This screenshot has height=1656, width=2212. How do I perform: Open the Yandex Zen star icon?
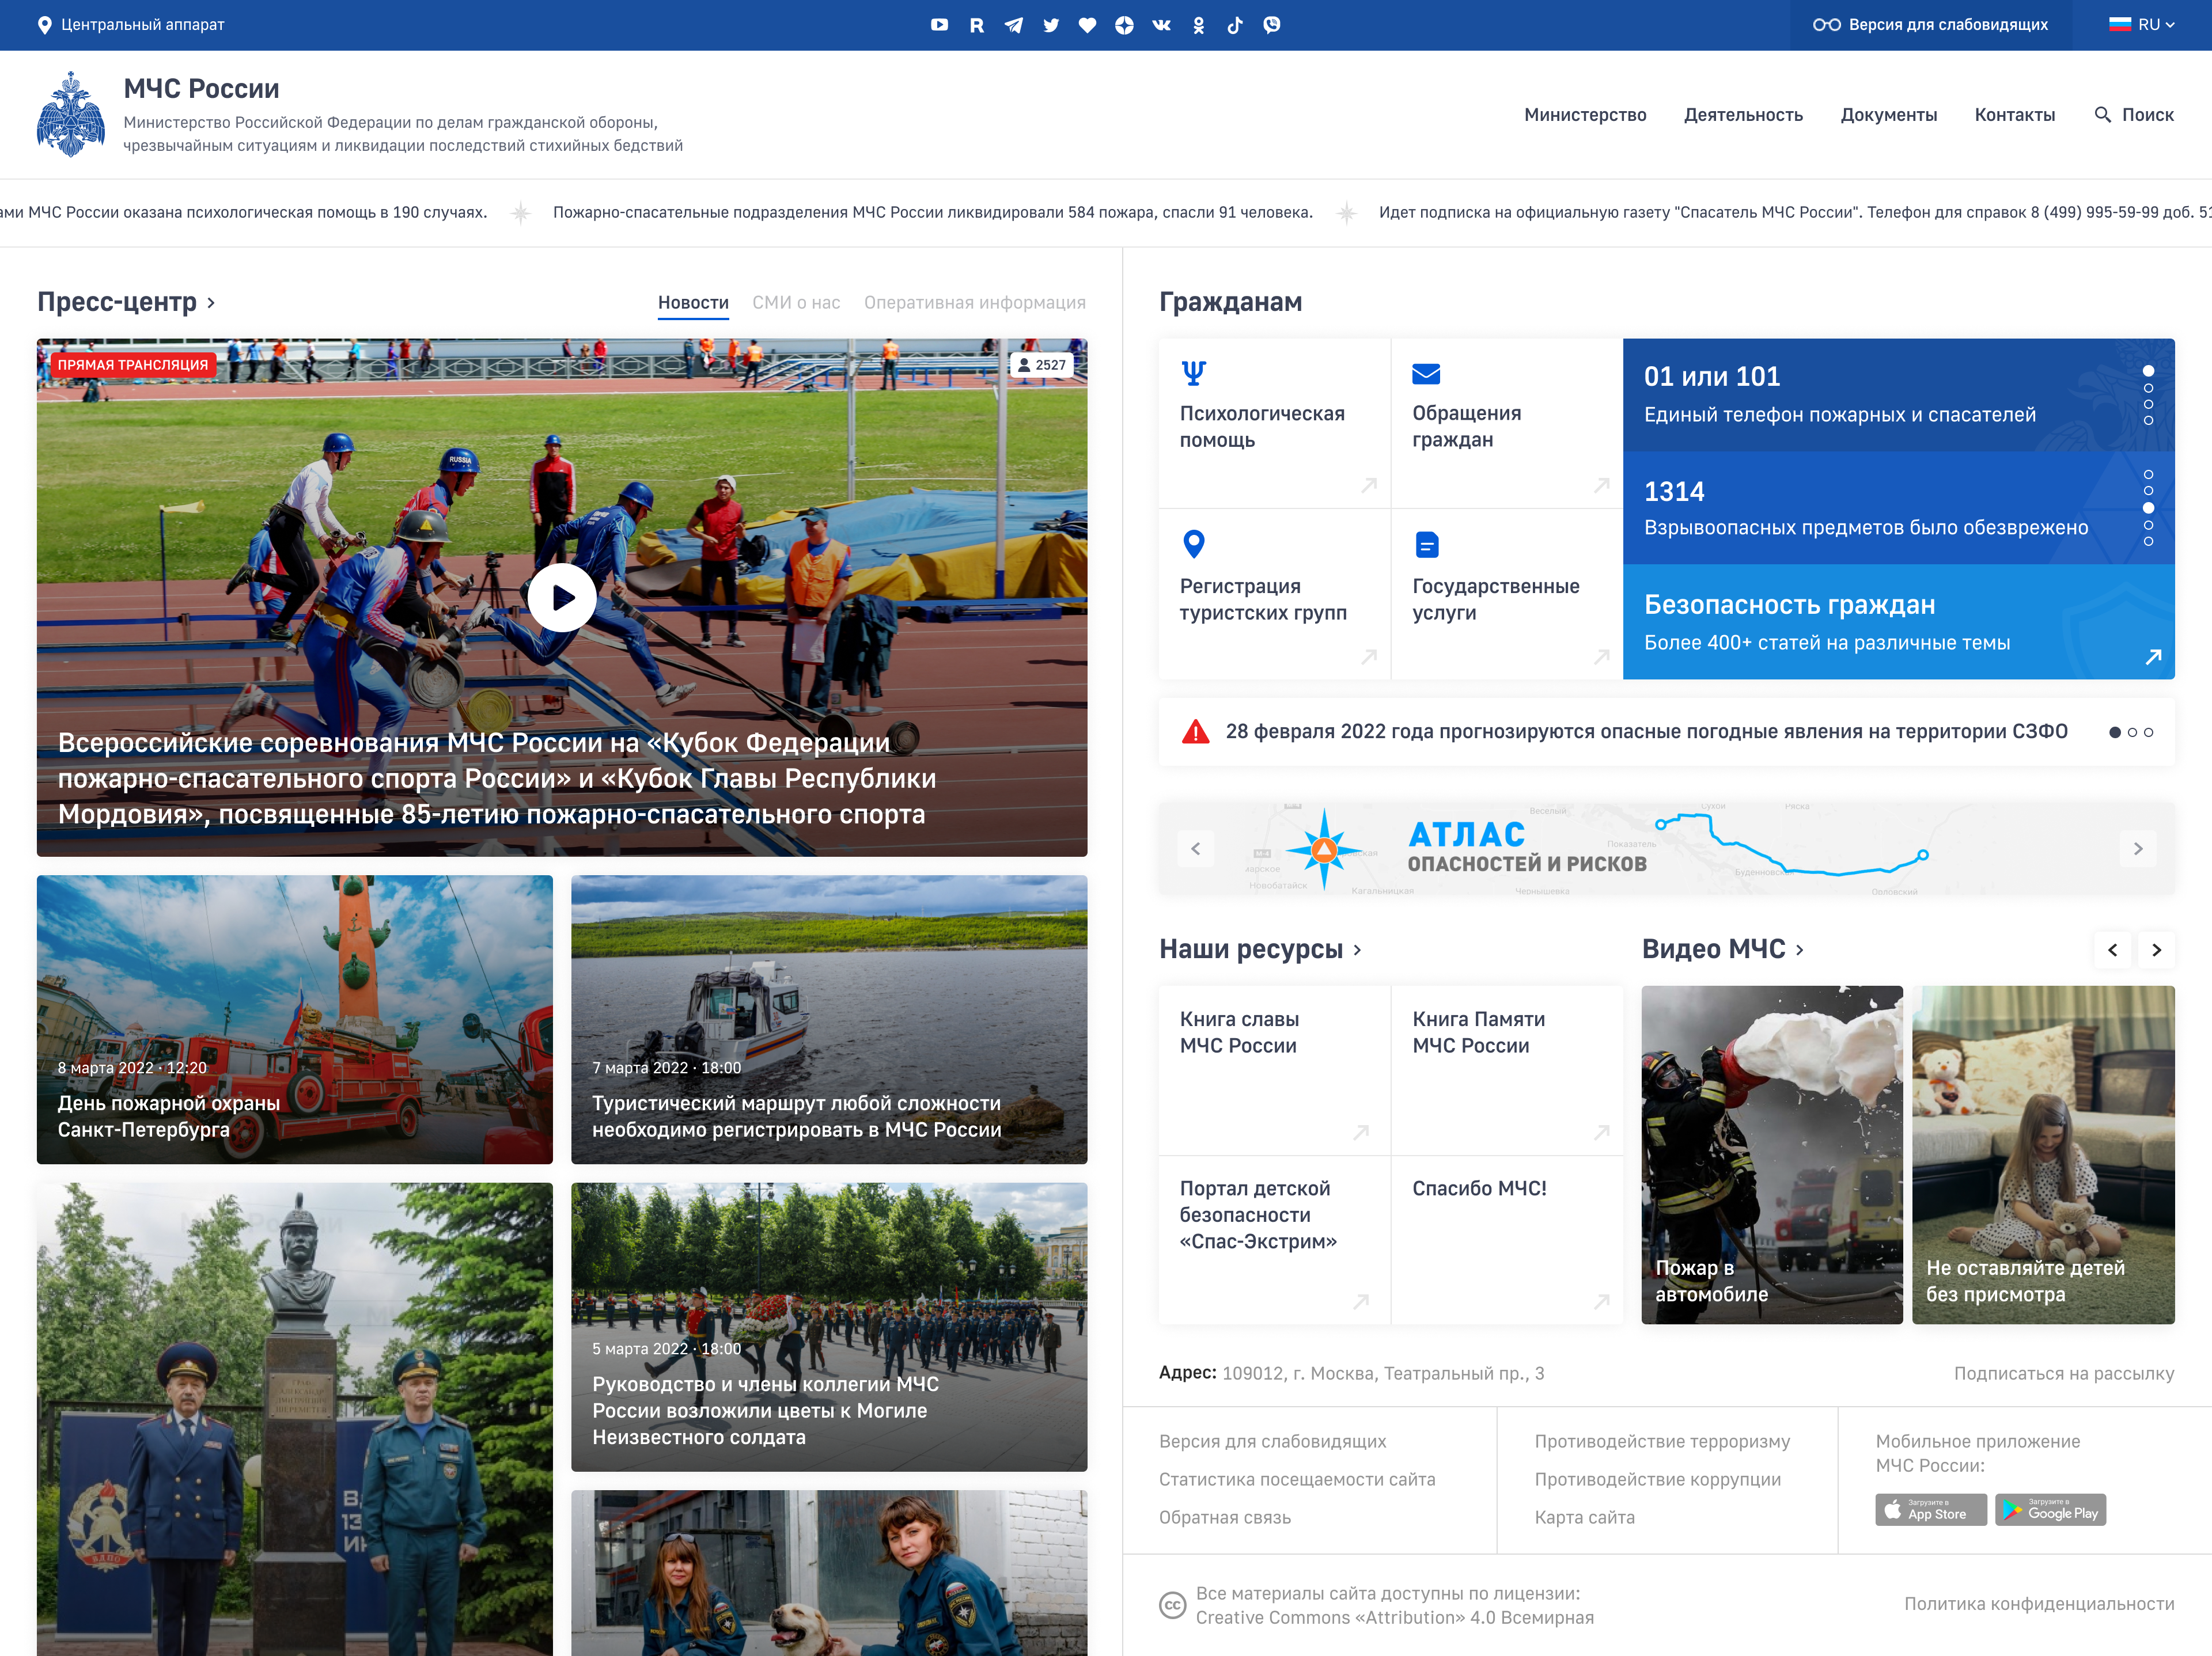pos(1125,25)
